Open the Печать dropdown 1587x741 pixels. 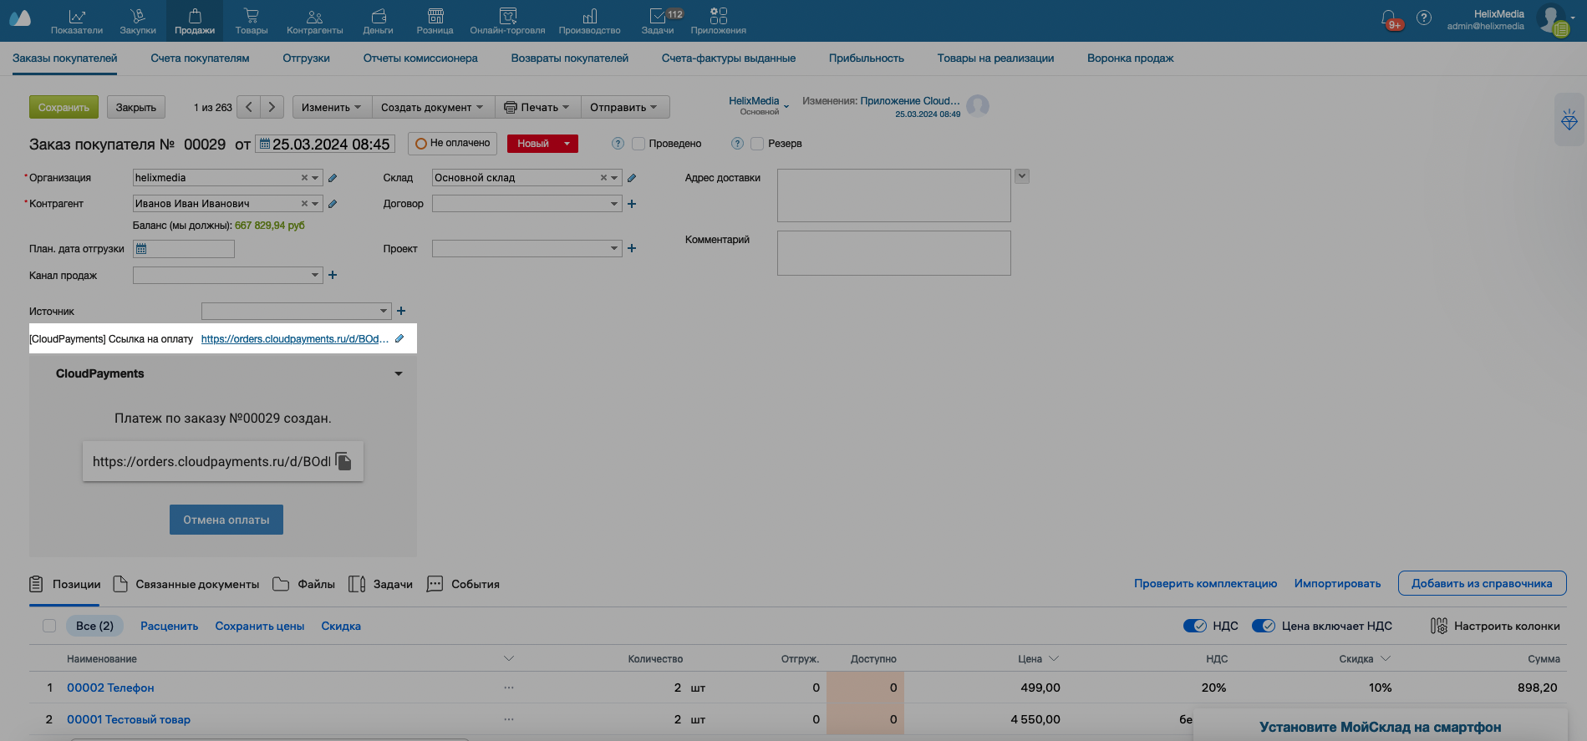click(x=537, y=107)
